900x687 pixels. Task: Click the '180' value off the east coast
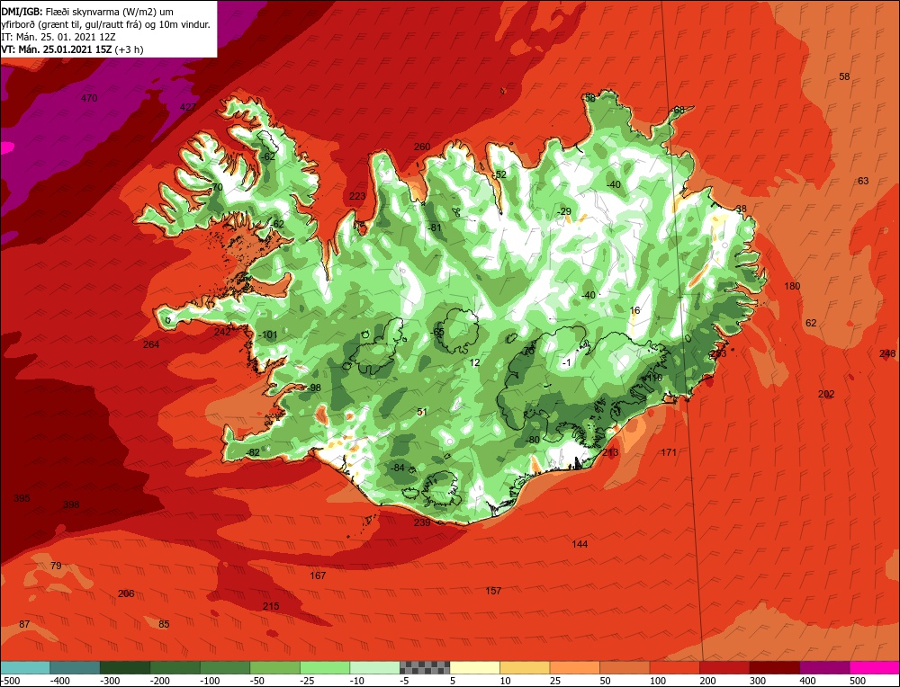(792, 286)
